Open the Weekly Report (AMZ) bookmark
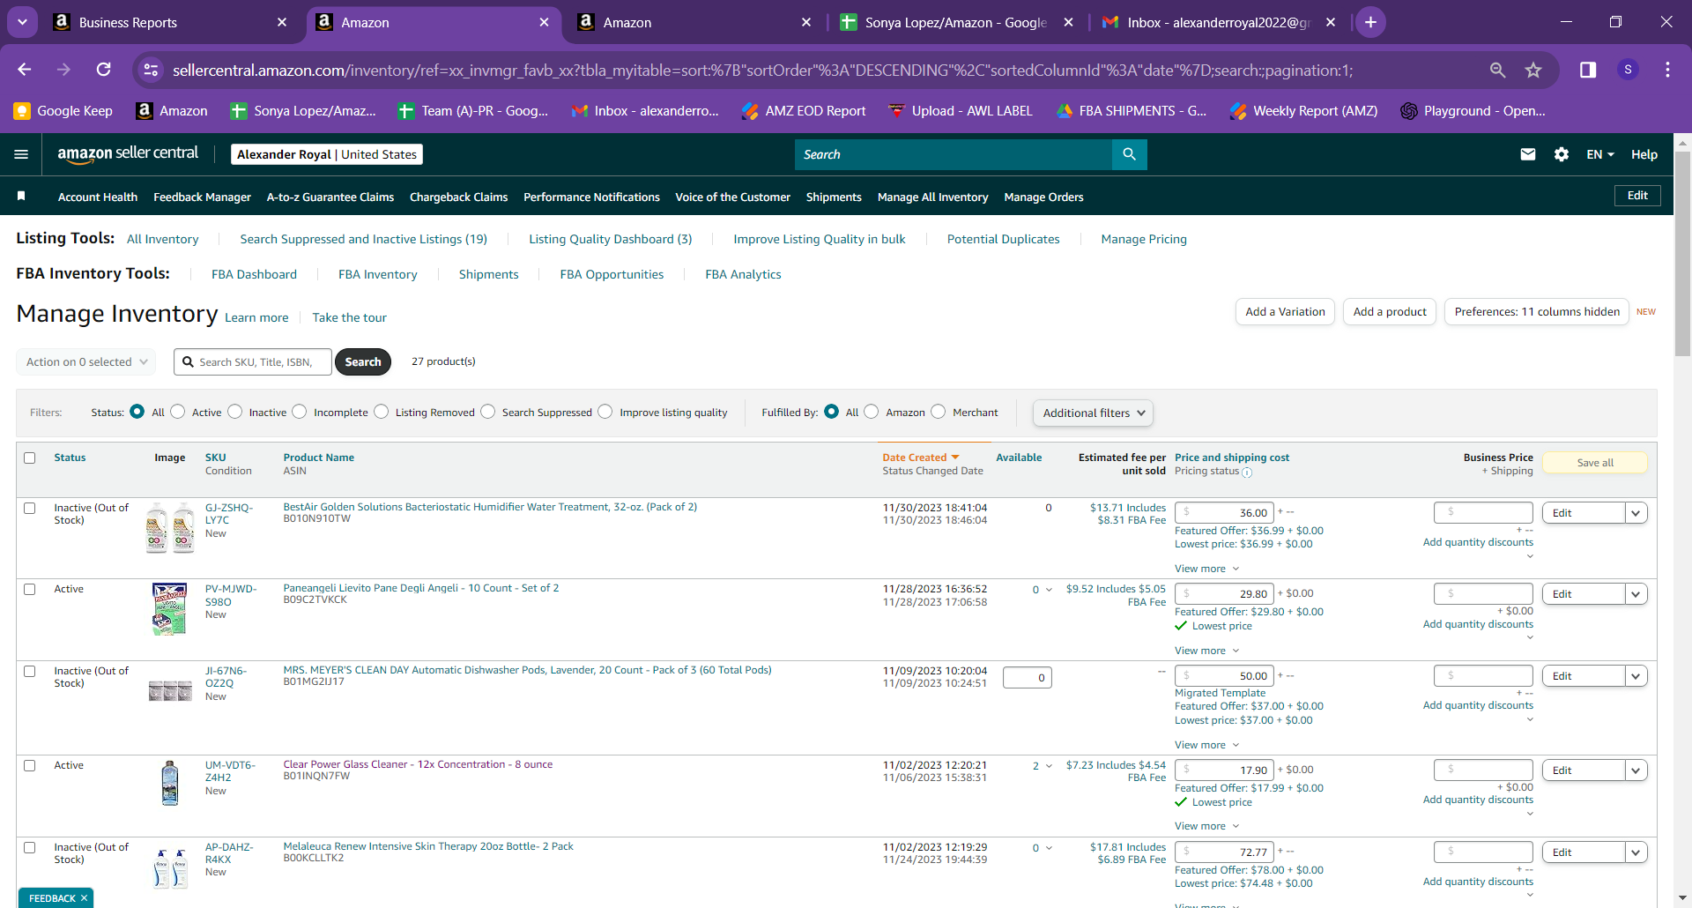This screenshot has width=1692, height=908. 1304,111
